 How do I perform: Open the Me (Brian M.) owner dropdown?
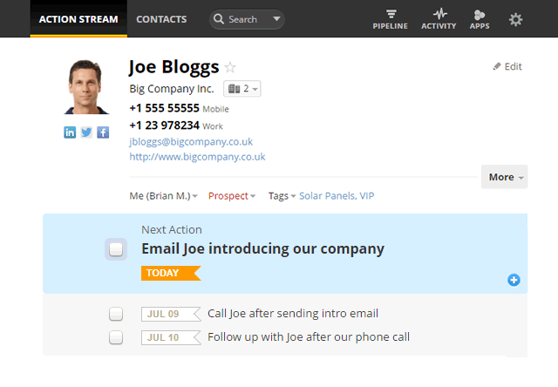[x=163, y=196]
